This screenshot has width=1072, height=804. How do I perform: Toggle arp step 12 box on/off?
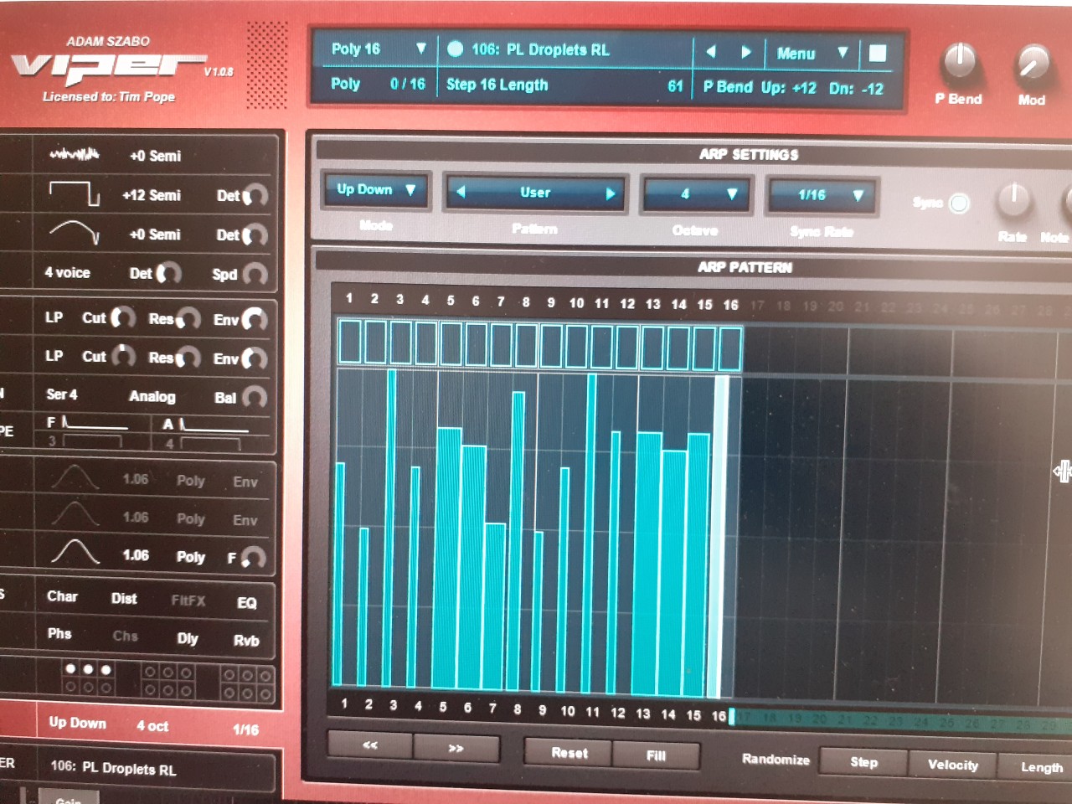pos(627,347)
